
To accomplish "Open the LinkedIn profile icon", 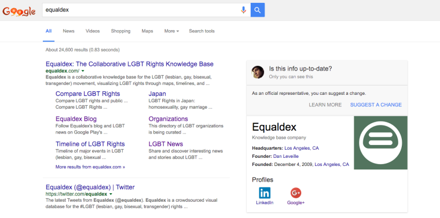I will coord(265,193).
